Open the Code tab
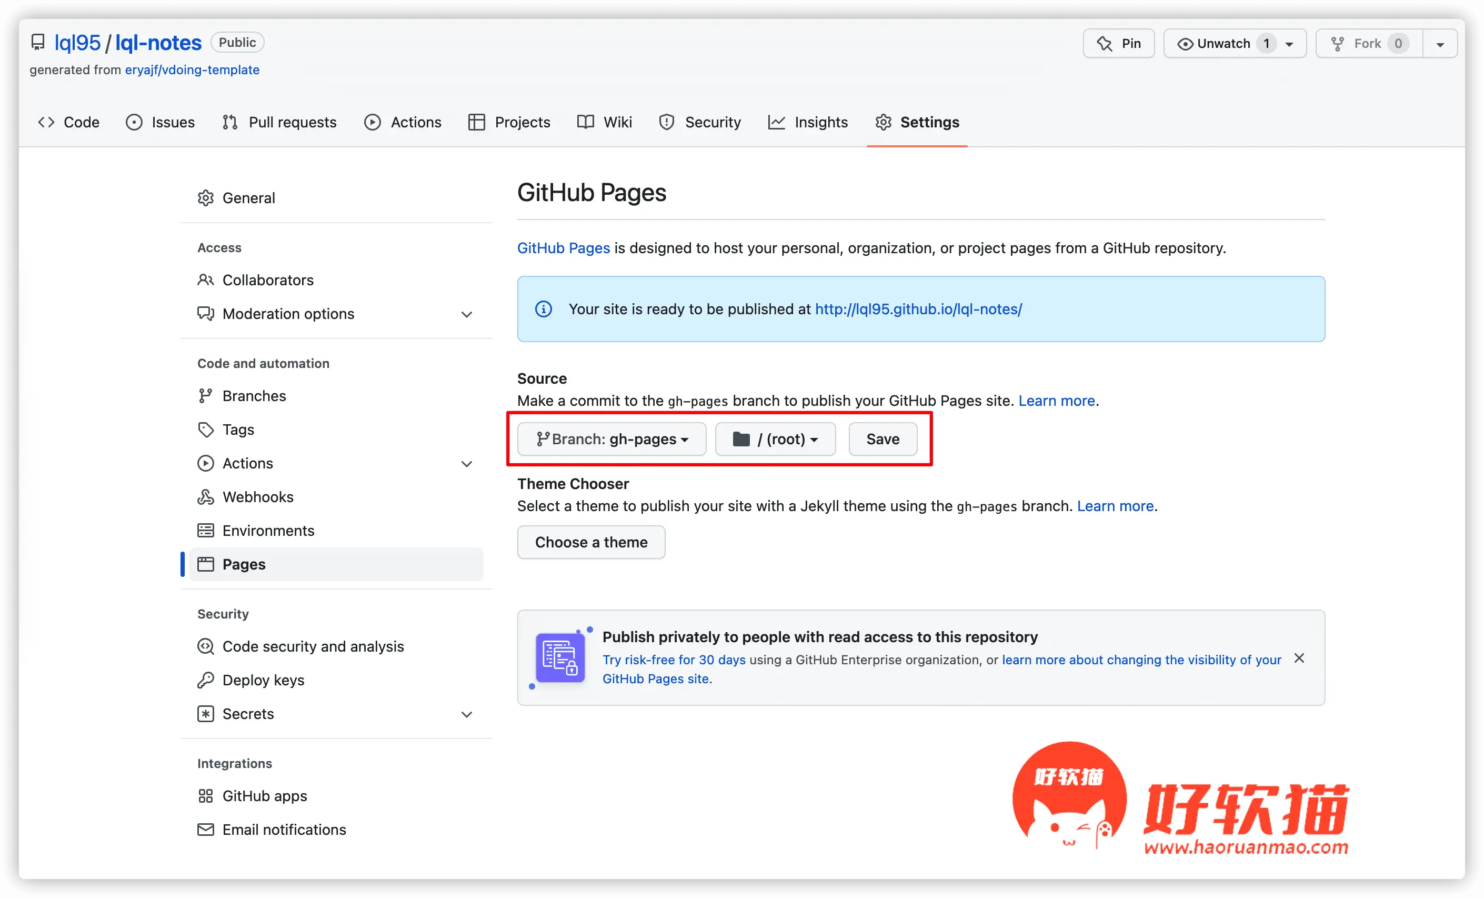Image resolution: width=1484 pixels, height=898 pixels. point(68,122)
